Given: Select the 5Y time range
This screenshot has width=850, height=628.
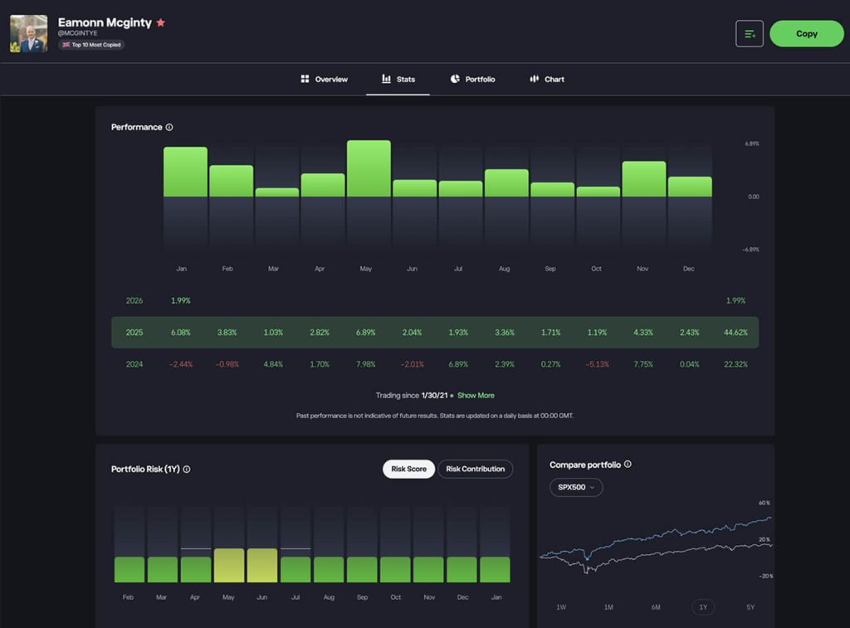Looking at the screenshot, I should (x=750, y=607).
